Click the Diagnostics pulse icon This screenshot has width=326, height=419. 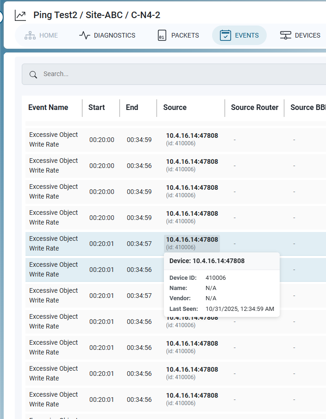[85, 35]
